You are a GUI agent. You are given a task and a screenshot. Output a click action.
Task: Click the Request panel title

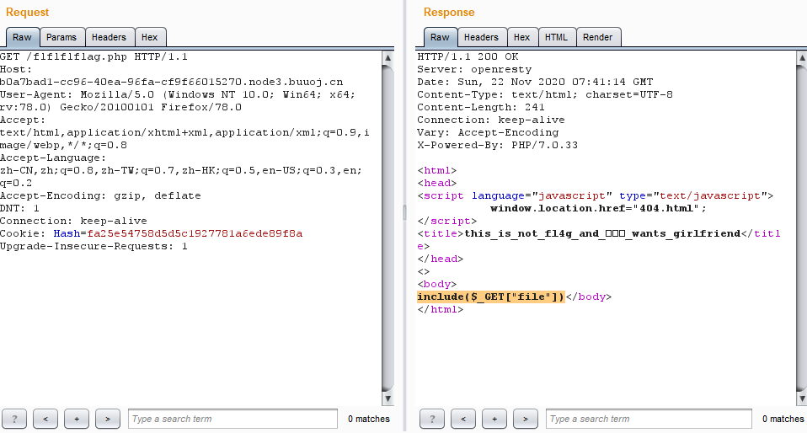click(x=27, y=13)
